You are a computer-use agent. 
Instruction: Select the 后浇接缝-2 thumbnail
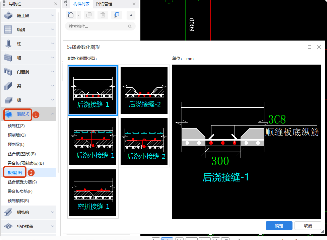[x=144, y=90]
